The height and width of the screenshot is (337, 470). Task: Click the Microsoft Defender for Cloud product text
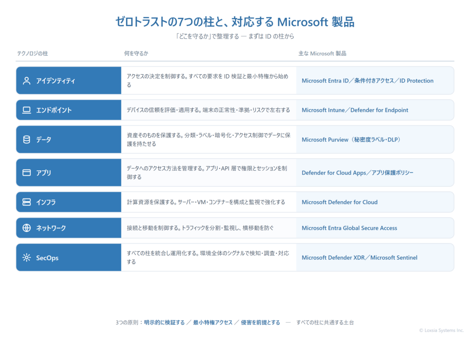(x=340, y=202)
